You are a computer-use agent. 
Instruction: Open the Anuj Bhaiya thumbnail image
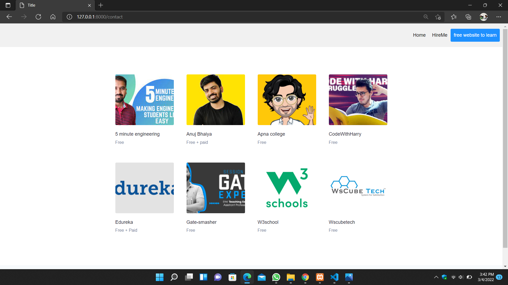click(216, 100)
